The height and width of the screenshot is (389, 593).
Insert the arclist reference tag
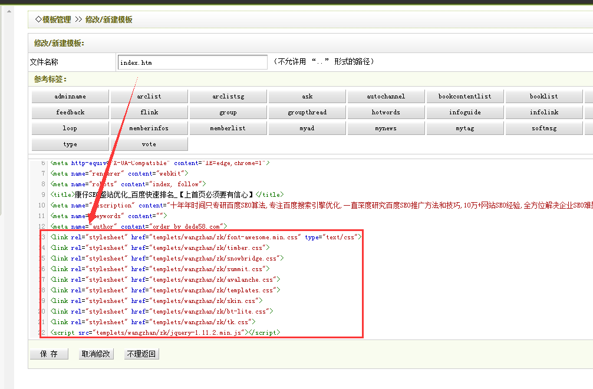149,97
